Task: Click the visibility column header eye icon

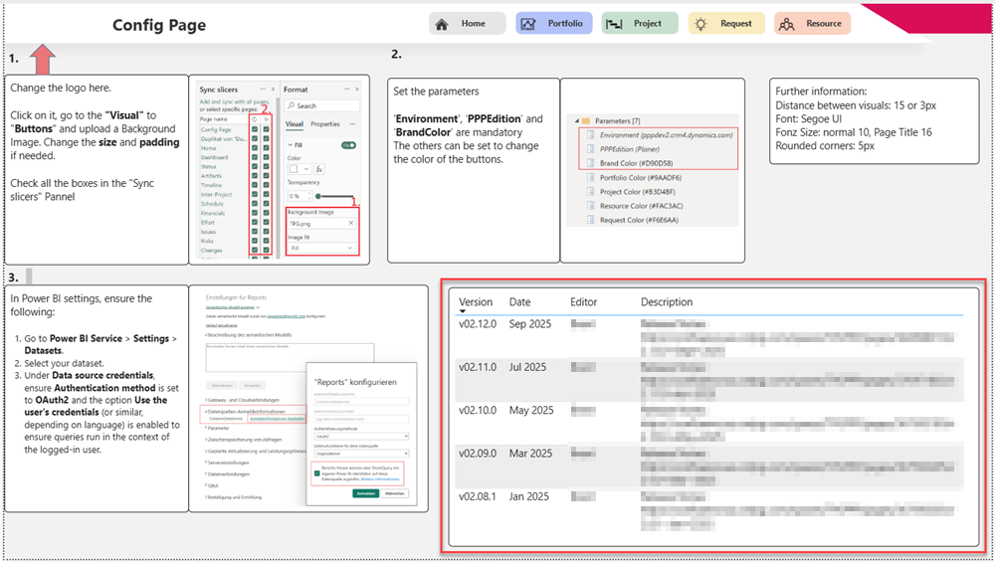Action: (267, 119)
